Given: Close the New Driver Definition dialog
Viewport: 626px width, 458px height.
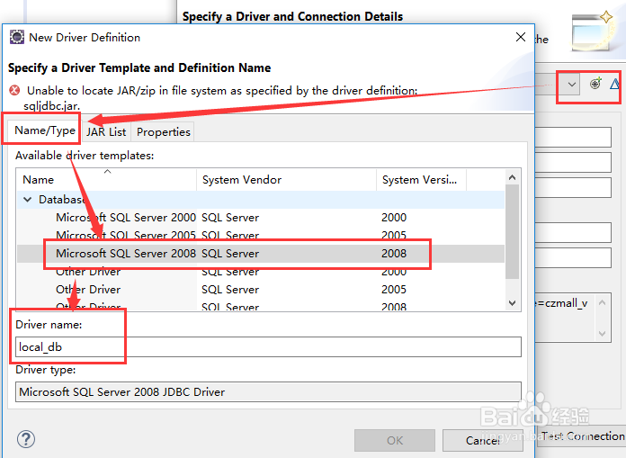Looking at the screenshot, I should coord(520,37).
